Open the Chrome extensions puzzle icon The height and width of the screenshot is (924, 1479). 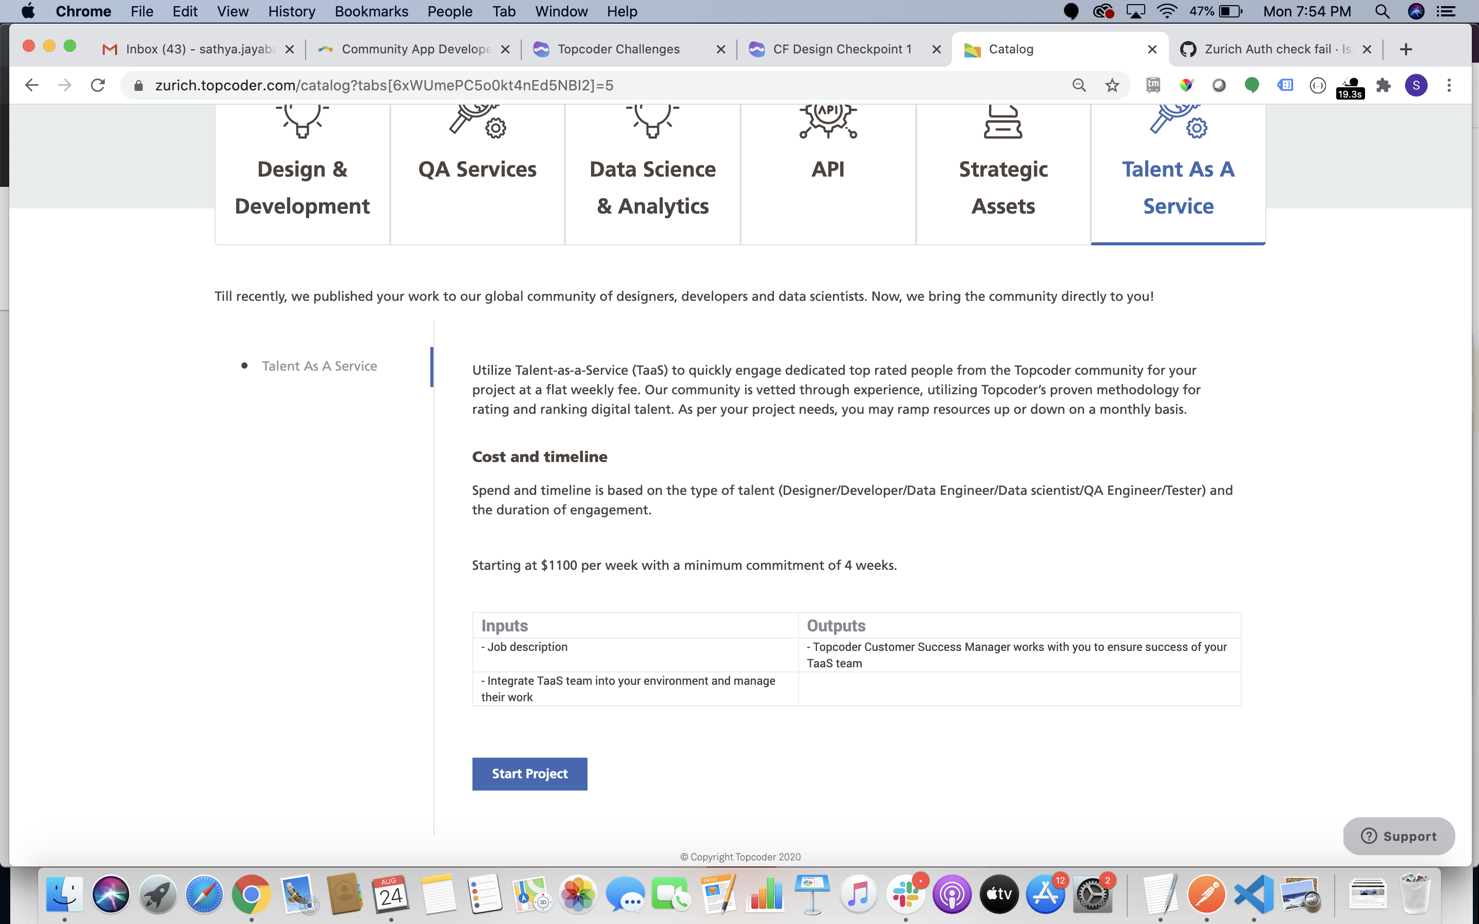point(1383,85)
